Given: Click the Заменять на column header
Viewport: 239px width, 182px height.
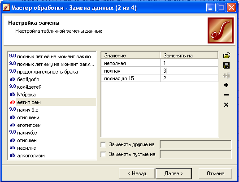Looking at the screenshot, I should 189,56.
